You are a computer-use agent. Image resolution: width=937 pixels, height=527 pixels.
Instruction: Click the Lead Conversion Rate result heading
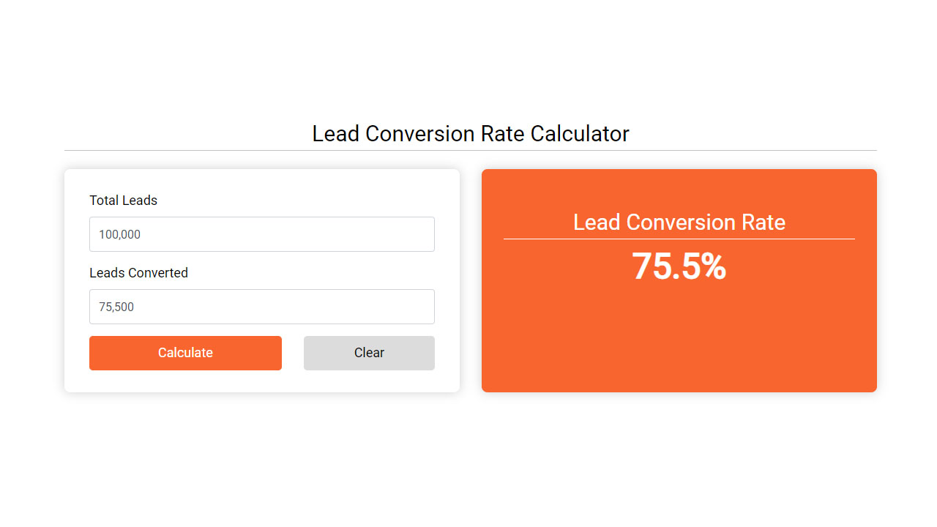[679, 222]
